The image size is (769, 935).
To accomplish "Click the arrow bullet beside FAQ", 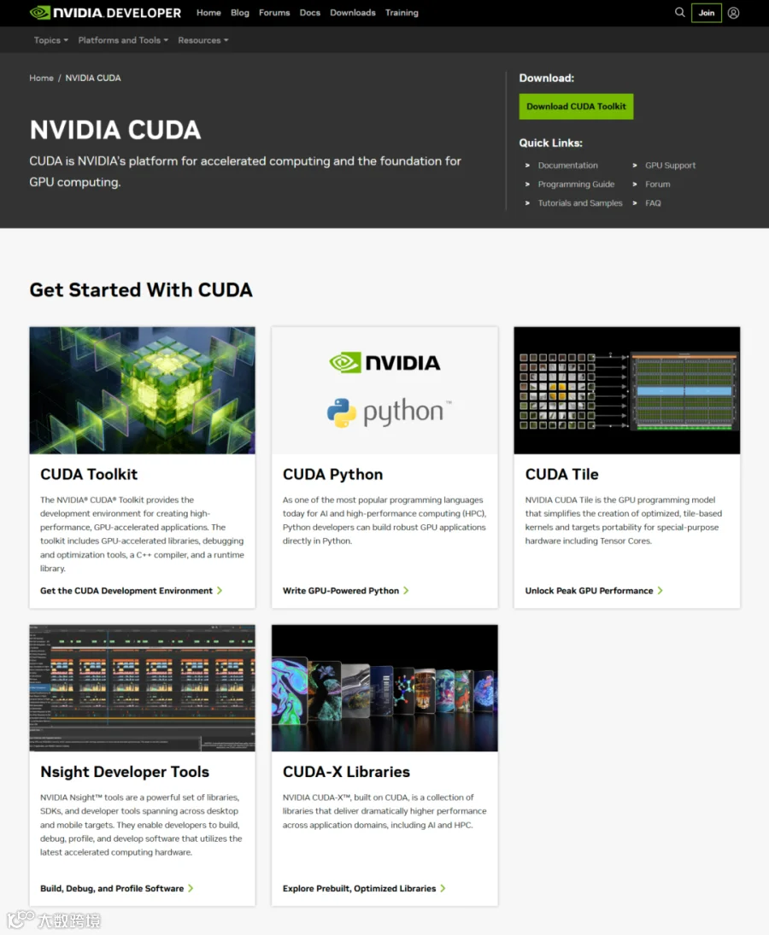I will point(634,203).
